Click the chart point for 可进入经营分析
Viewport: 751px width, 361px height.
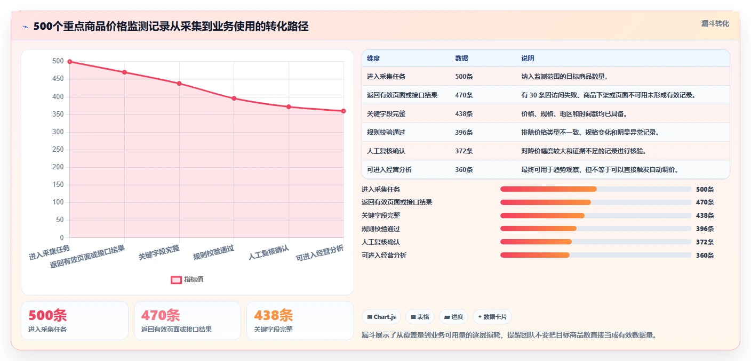[343, 111]
